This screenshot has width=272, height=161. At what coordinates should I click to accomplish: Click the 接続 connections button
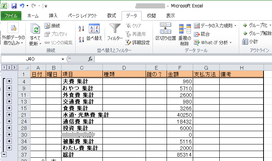click(x=52, y=26)
